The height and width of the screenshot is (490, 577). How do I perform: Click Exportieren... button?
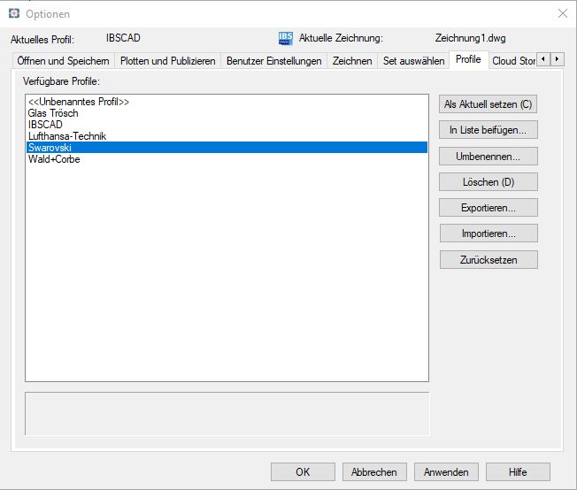pos(488,208)
